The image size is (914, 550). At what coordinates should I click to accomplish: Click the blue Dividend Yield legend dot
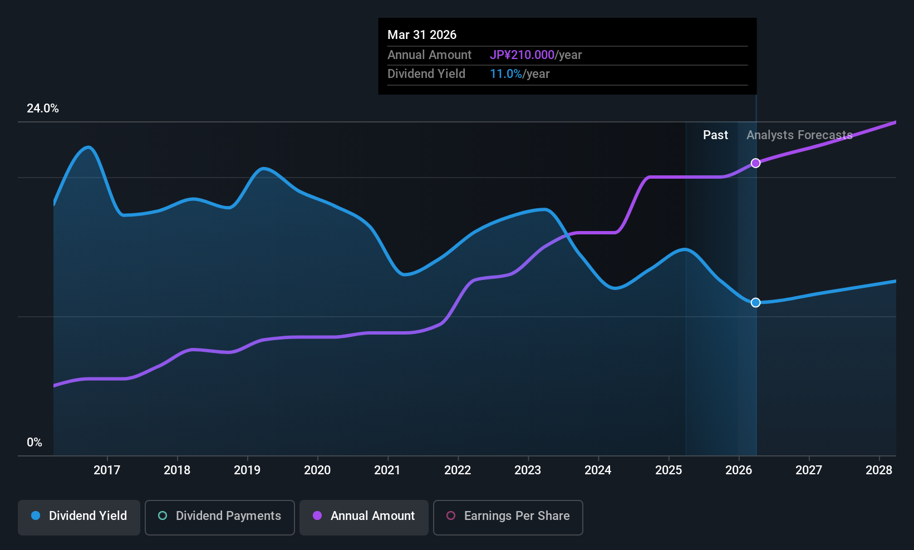coord(36,515)
